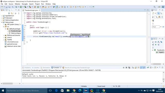Toggle Categorized view in Task List panel
This screenshot has width=165, height=93.
click(158, 13)
